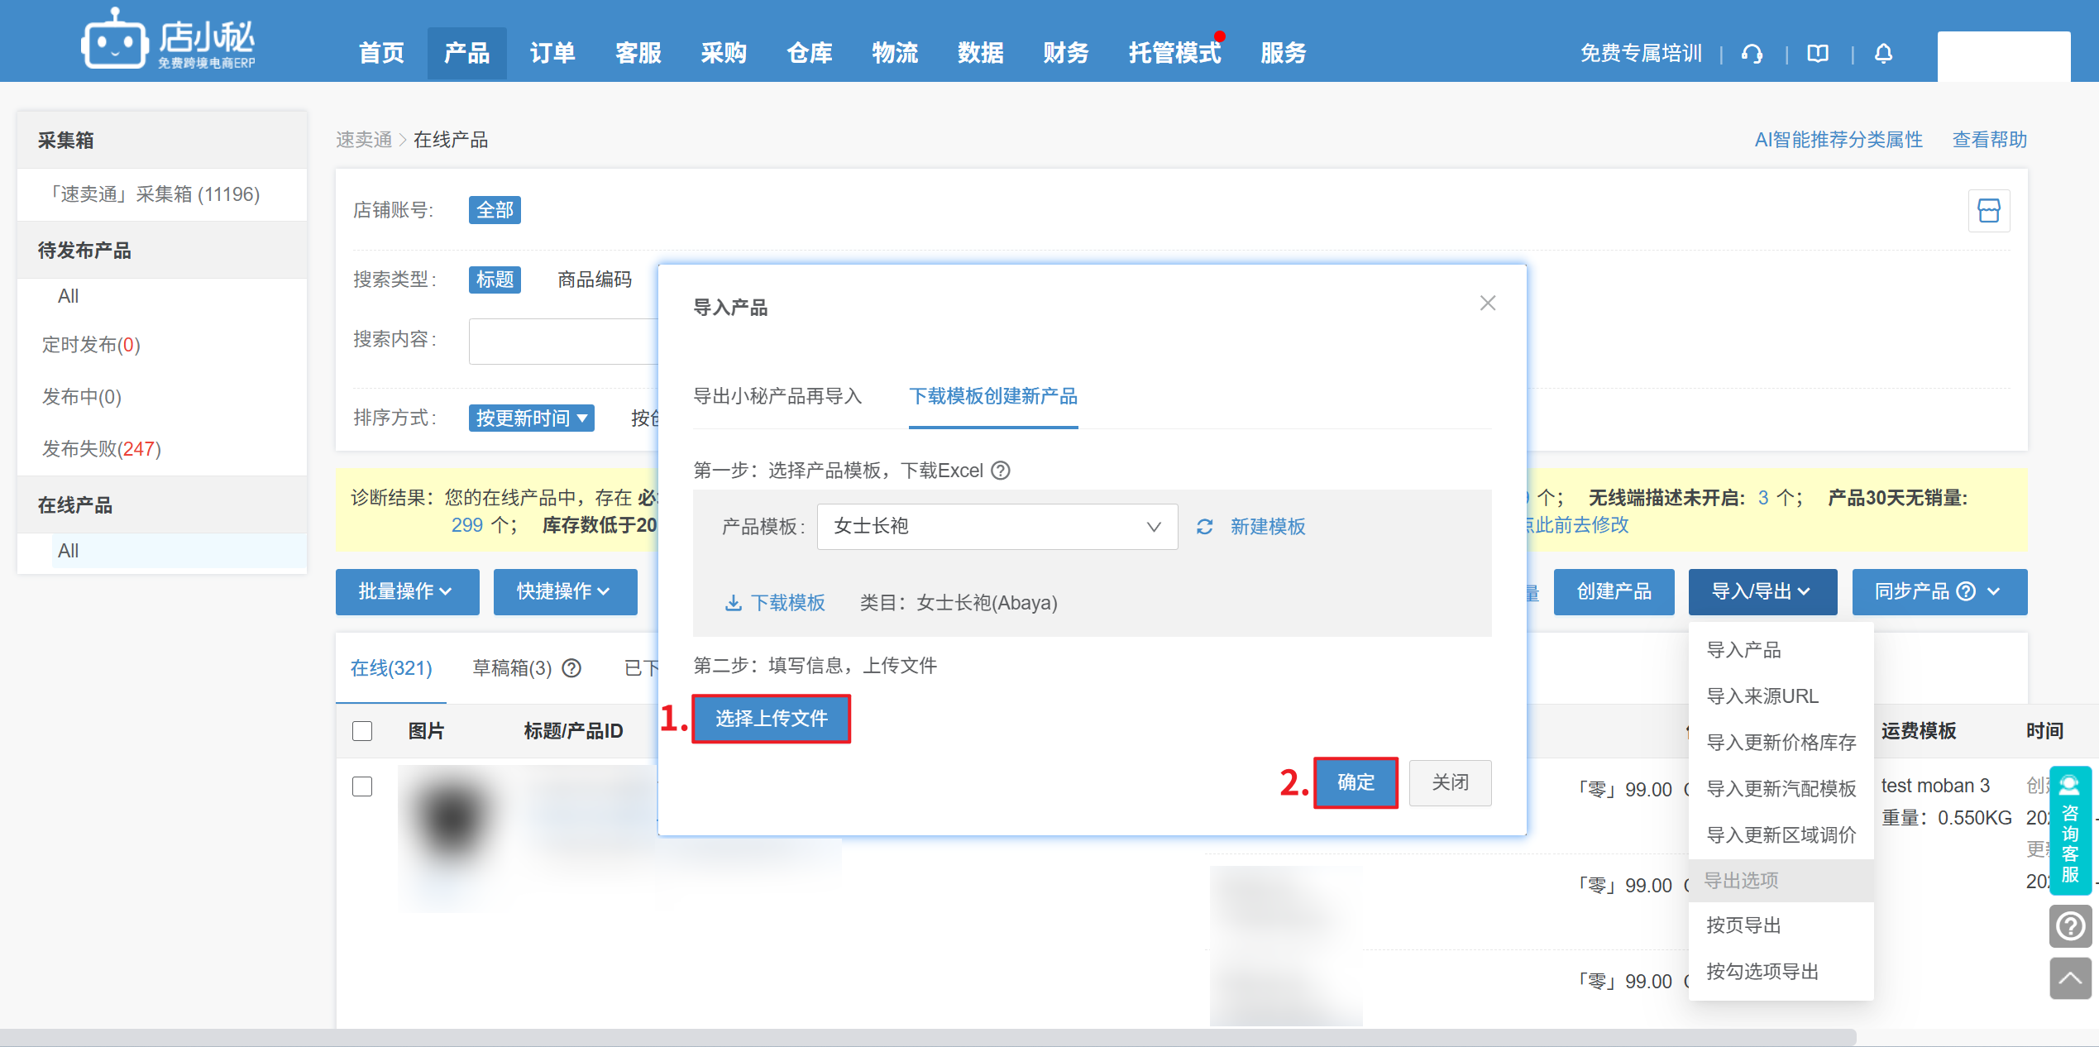Select 按页导出 from the export menu

1743,925
